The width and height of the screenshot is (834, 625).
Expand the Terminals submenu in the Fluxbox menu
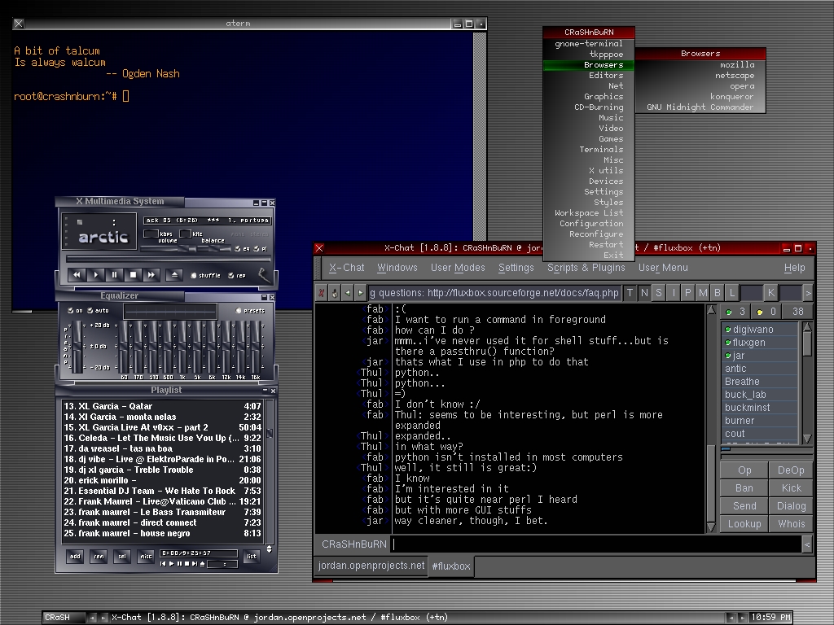589,150
